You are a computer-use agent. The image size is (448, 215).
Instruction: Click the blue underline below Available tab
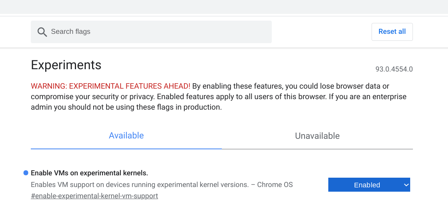point(126,149)
